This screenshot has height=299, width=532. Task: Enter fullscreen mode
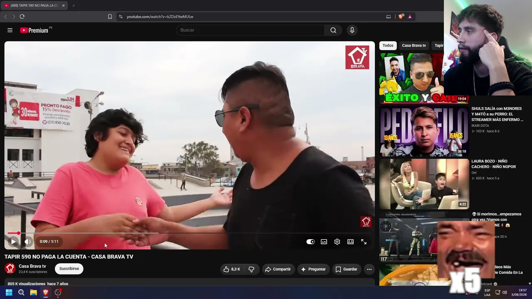[x=364, y=242]
